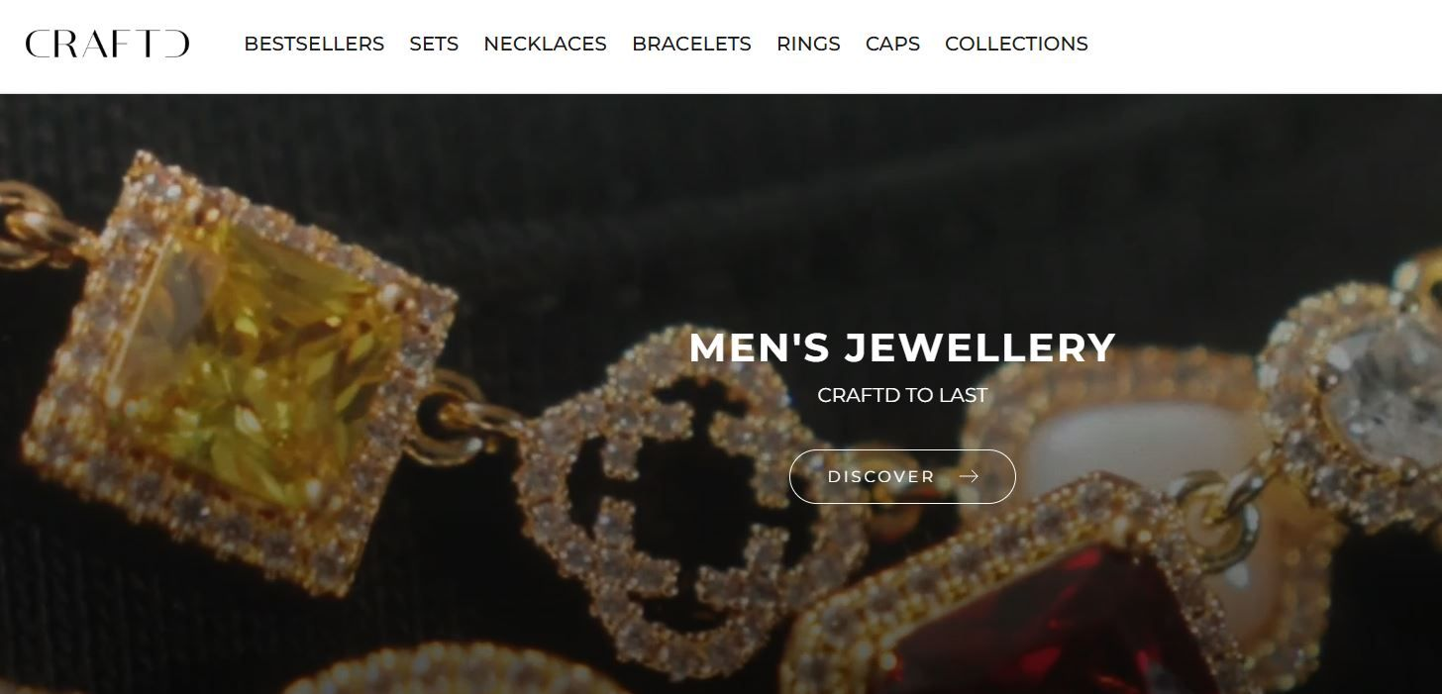Click the partial gold charm at the banner's bottom-left

(446, 671)
